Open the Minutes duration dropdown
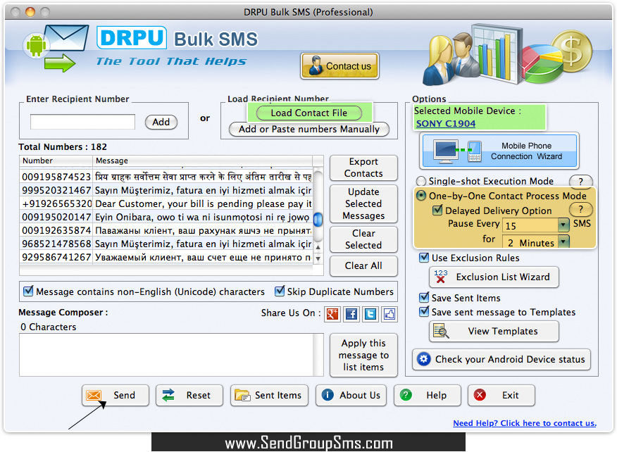 [x=563, y=241]
